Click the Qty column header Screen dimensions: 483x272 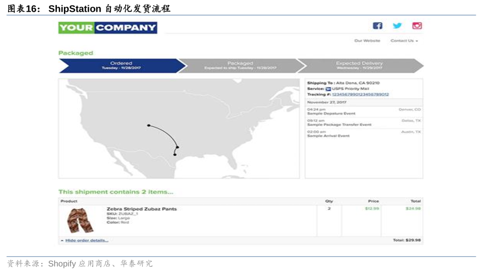tap(329, 201)
